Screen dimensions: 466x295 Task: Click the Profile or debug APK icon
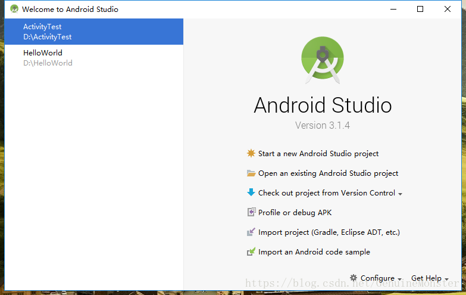251,212
